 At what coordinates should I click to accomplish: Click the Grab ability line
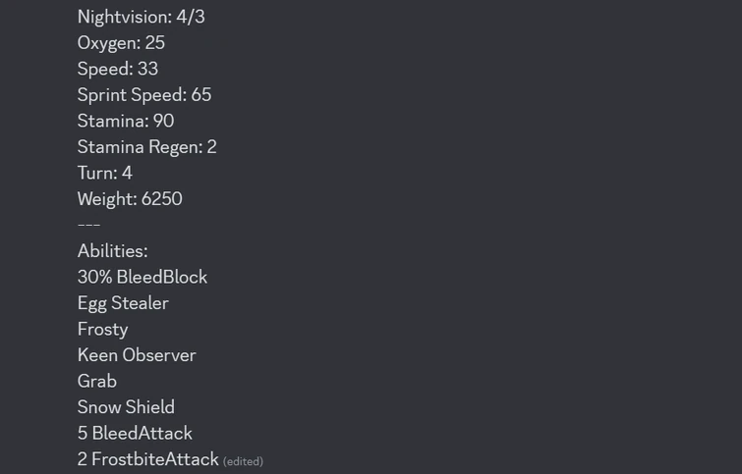click(97, 381)
